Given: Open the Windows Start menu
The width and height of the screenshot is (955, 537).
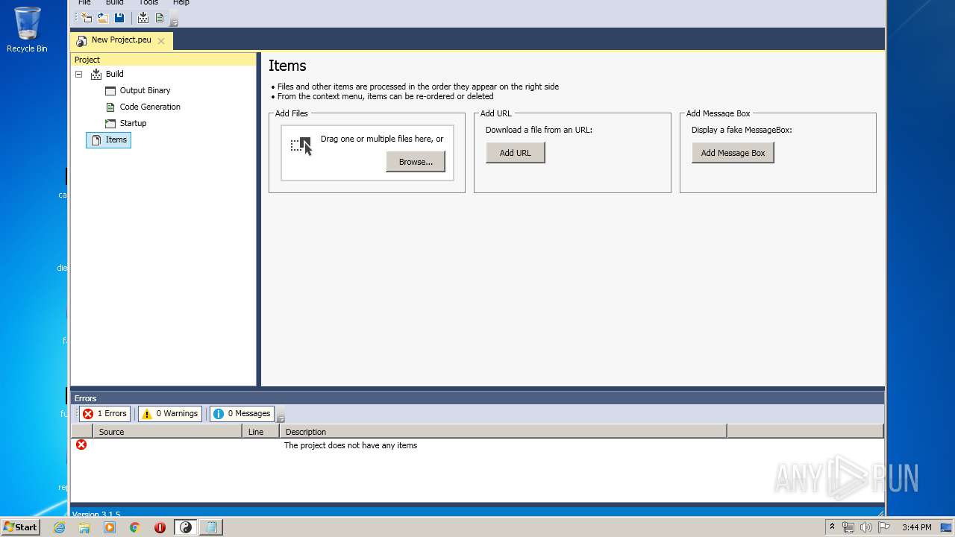Looking at the screenshot, I should click(21, 527).
